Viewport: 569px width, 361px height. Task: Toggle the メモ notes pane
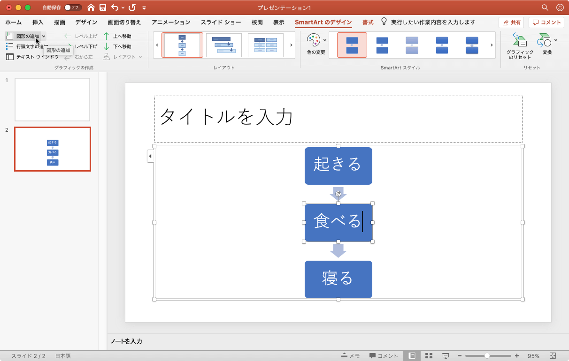[x=350, y=355]
